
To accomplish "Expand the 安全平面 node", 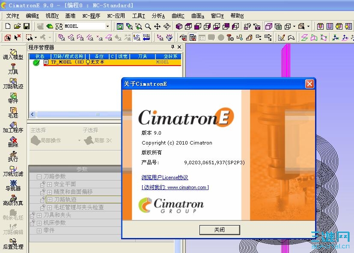I will [50, 184].
